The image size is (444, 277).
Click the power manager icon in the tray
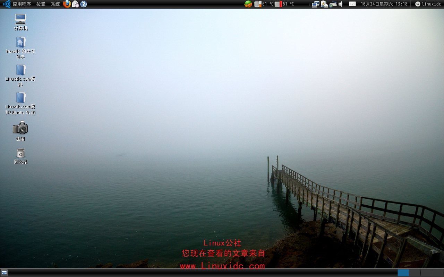click(324, 4)
